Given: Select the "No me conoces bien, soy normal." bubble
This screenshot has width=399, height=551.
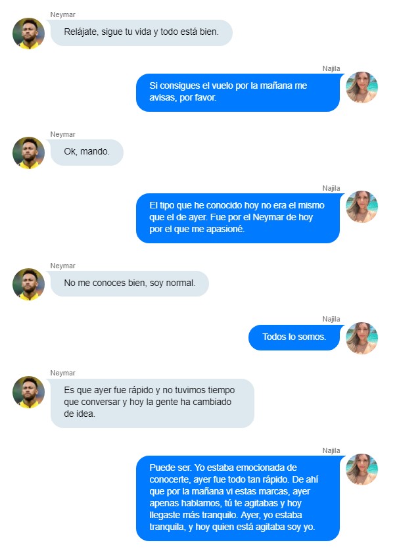Looking at the screenshot, I should tap(129, 283).
